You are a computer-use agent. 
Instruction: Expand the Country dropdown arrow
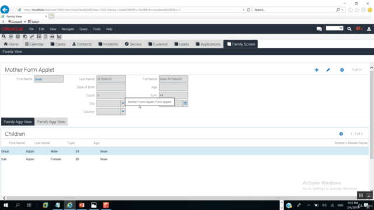pos(123,111)
